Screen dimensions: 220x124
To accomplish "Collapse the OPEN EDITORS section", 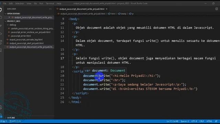I will (14, 14).
